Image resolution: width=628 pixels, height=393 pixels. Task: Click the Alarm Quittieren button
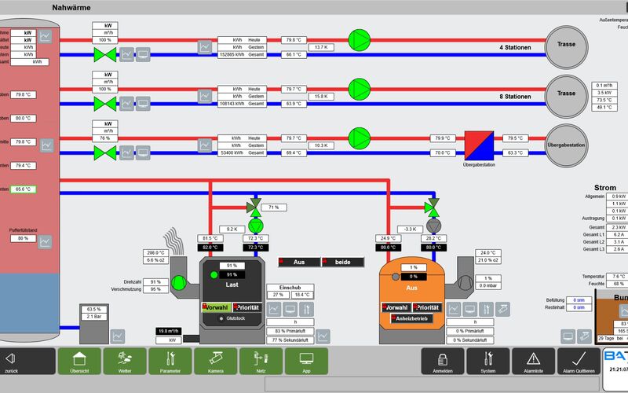pos(579,362)
